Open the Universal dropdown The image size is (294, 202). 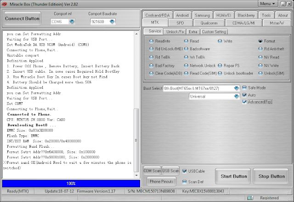tap(237, 96)
